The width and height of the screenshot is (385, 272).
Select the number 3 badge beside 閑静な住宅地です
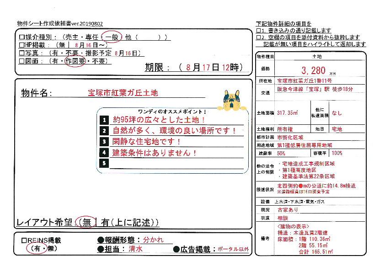click(x=104, y=142)
